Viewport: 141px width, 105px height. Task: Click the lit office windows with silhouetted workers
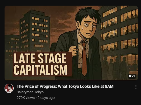[x=120, y=30]
